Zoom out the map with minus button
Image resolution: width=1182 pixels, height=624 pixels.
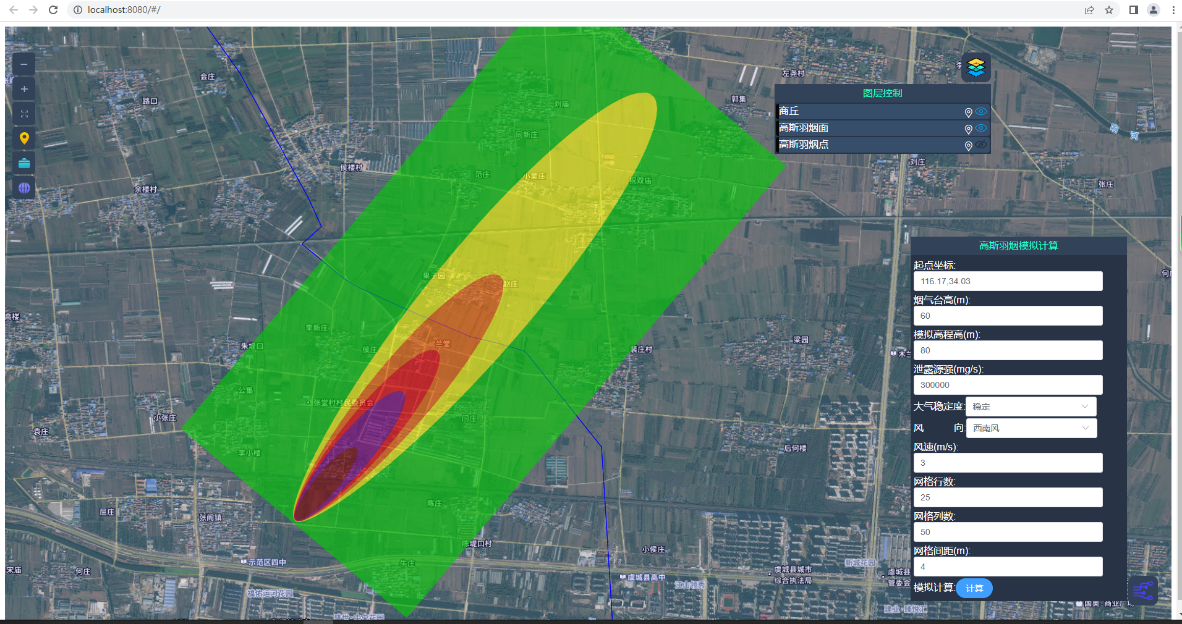coord(24,64)
